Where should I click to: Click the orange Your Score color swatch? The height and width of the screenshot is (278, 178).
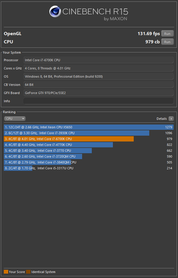pyautogui.click(x=6, y=272)
